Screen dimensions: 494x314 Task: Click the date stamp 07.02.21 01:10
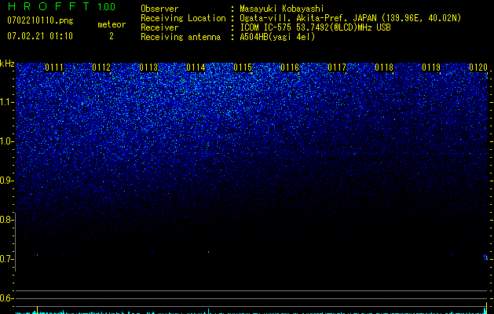point(40,36)
